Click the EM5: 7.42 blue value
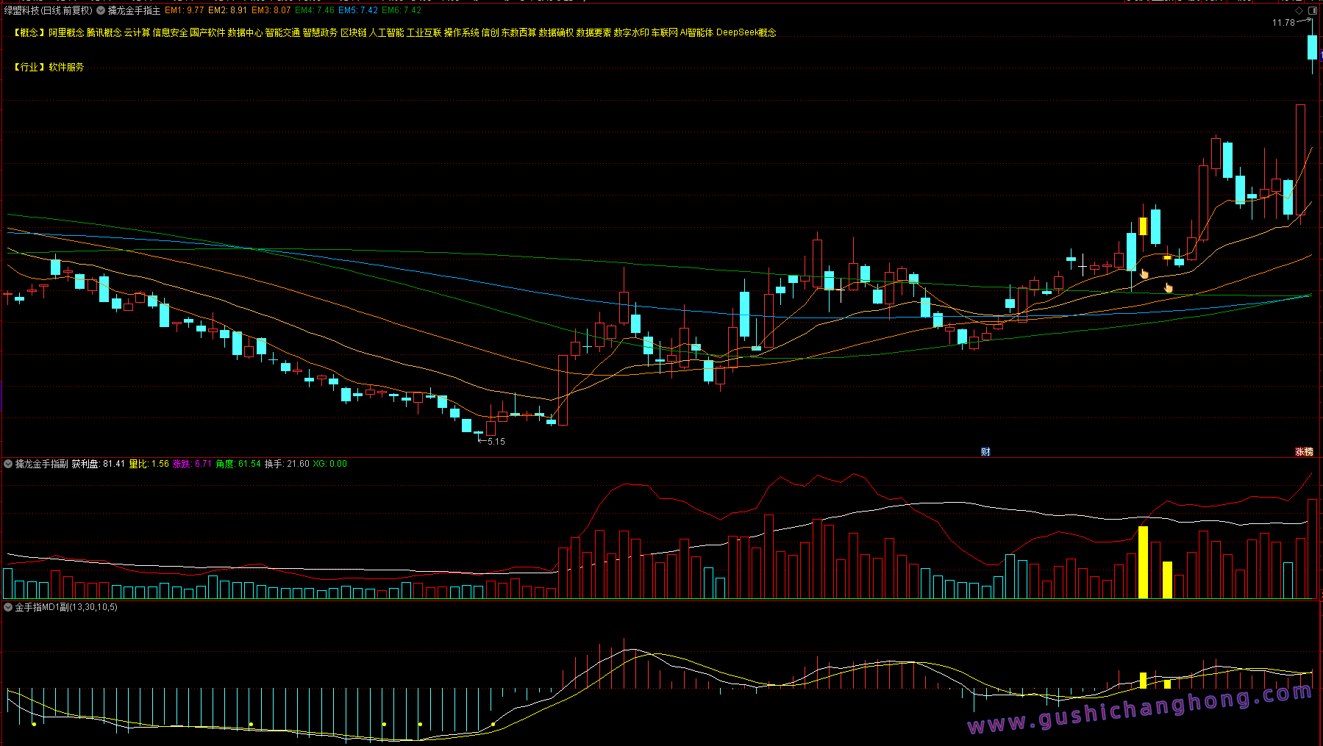Screen dimensions: 1323x746 pyautogui.click(x=358, y=10)
